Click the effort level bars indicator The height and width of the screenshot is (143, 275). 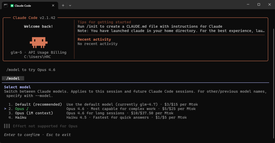(7, 126)
